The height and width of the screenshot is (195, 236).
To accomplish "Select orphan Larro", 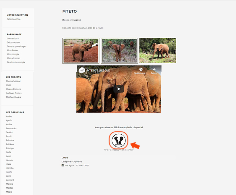I will coord(8,176).
